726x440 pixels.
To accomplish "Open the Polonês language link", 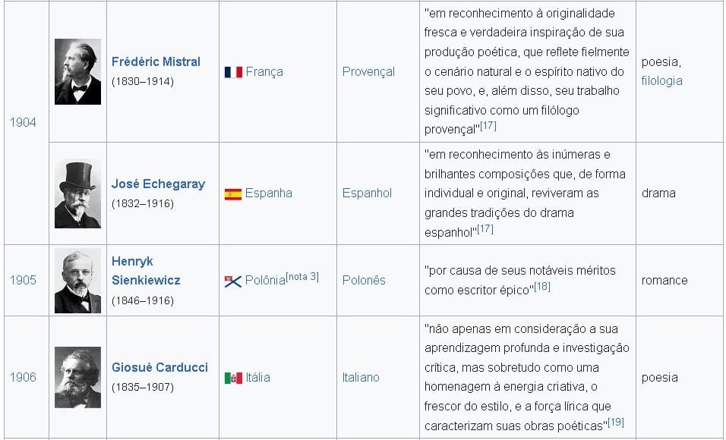I will point(364,280).
